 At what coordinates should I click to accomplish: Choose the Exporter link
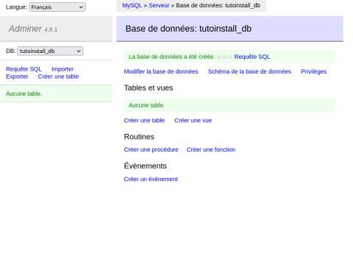coord(17,77)
